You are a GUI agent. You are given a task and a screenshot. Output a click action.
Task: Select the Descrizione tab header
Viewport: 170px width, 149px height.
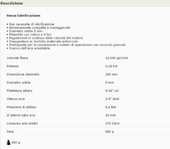12,3
